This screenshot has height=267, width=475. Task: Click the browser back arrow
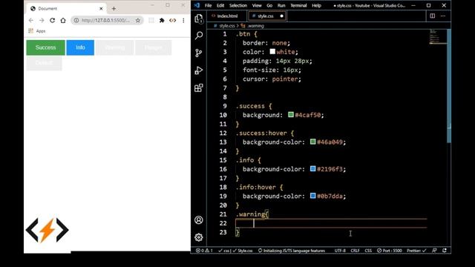31,20
